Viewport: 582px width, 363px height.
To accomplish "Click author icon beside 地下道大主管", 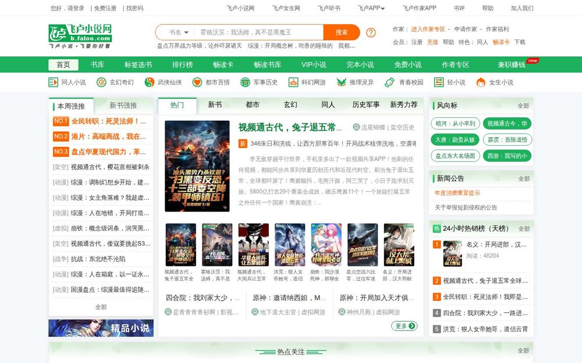I will pos(255,312).
